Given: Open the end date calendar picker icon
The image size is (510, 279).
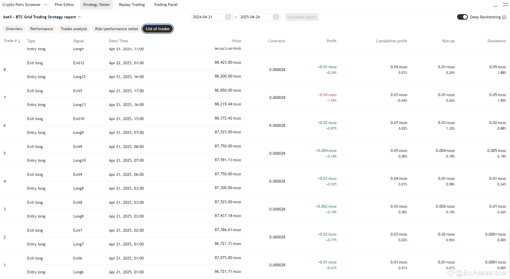Looking at the screenshot, I should tap(276, 17).
